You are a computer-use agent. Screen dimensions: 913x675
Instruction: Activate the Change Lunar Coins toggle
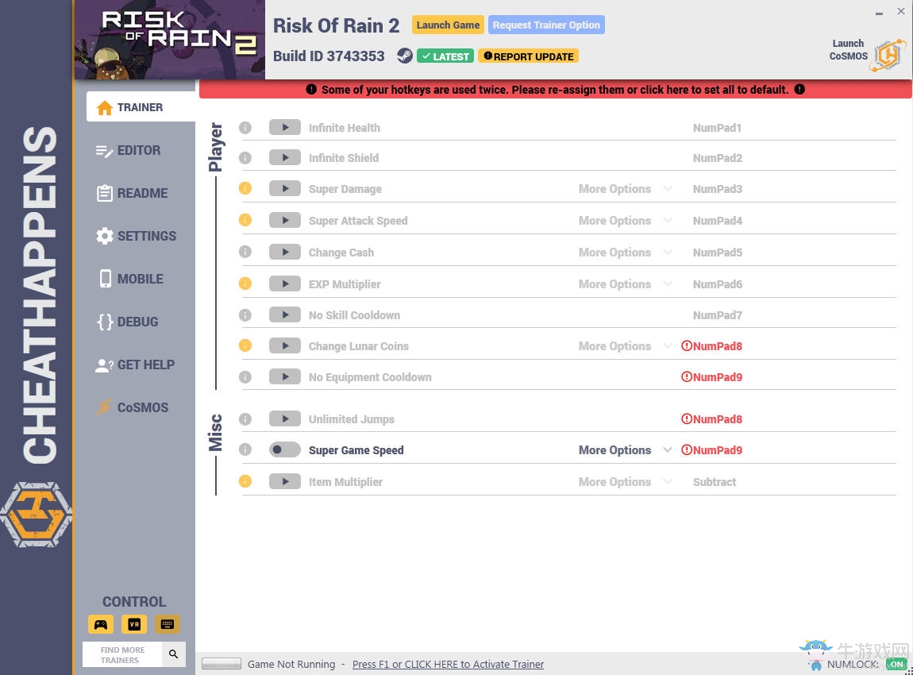click(x=285, y=346)
